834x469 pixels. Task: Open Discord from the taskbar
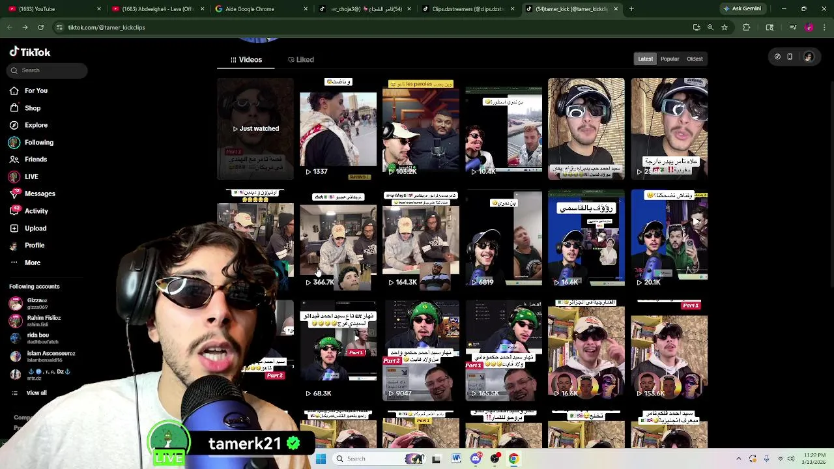pyautogui.click(x=476, y=459)
